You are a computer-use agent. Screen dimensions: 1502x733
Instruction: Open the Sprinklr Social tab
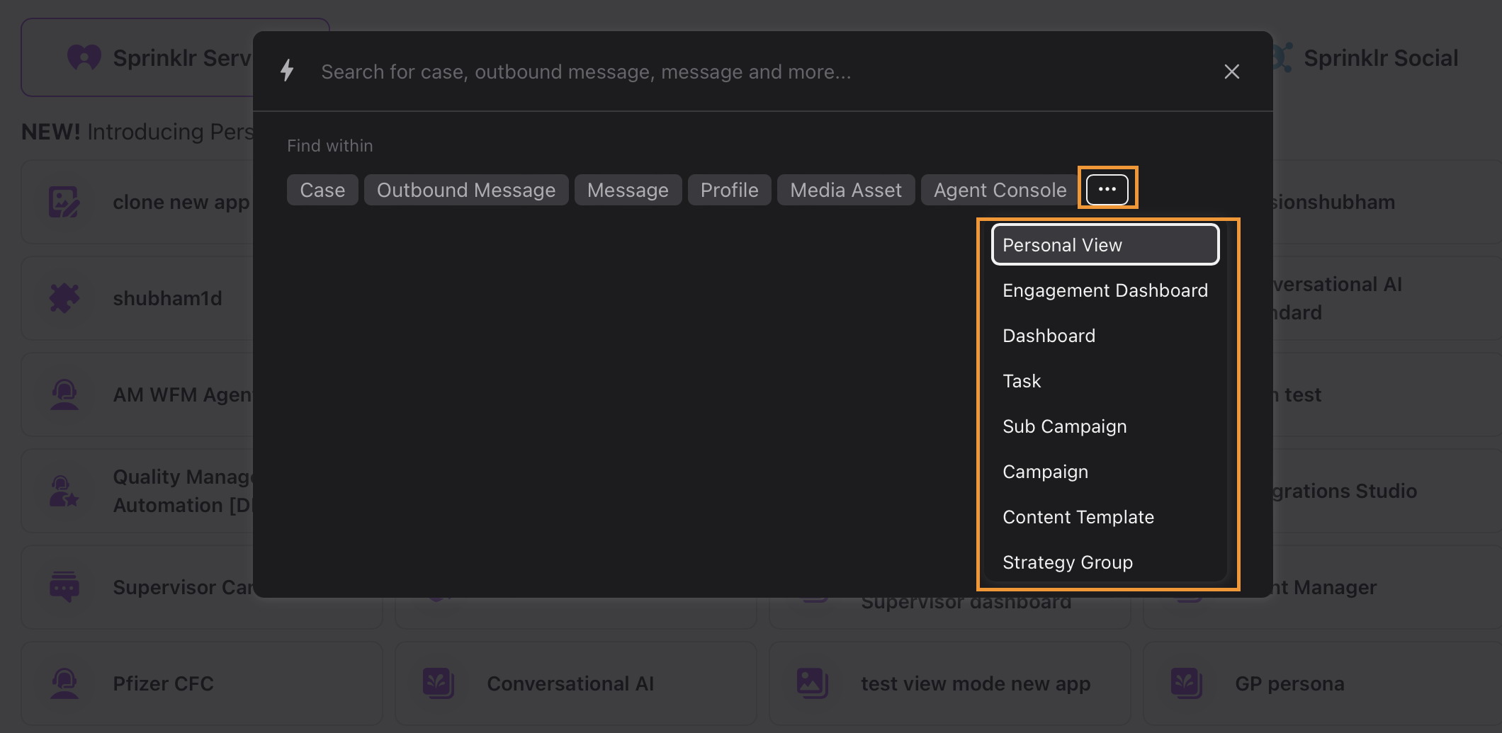tap(1380, 58)
